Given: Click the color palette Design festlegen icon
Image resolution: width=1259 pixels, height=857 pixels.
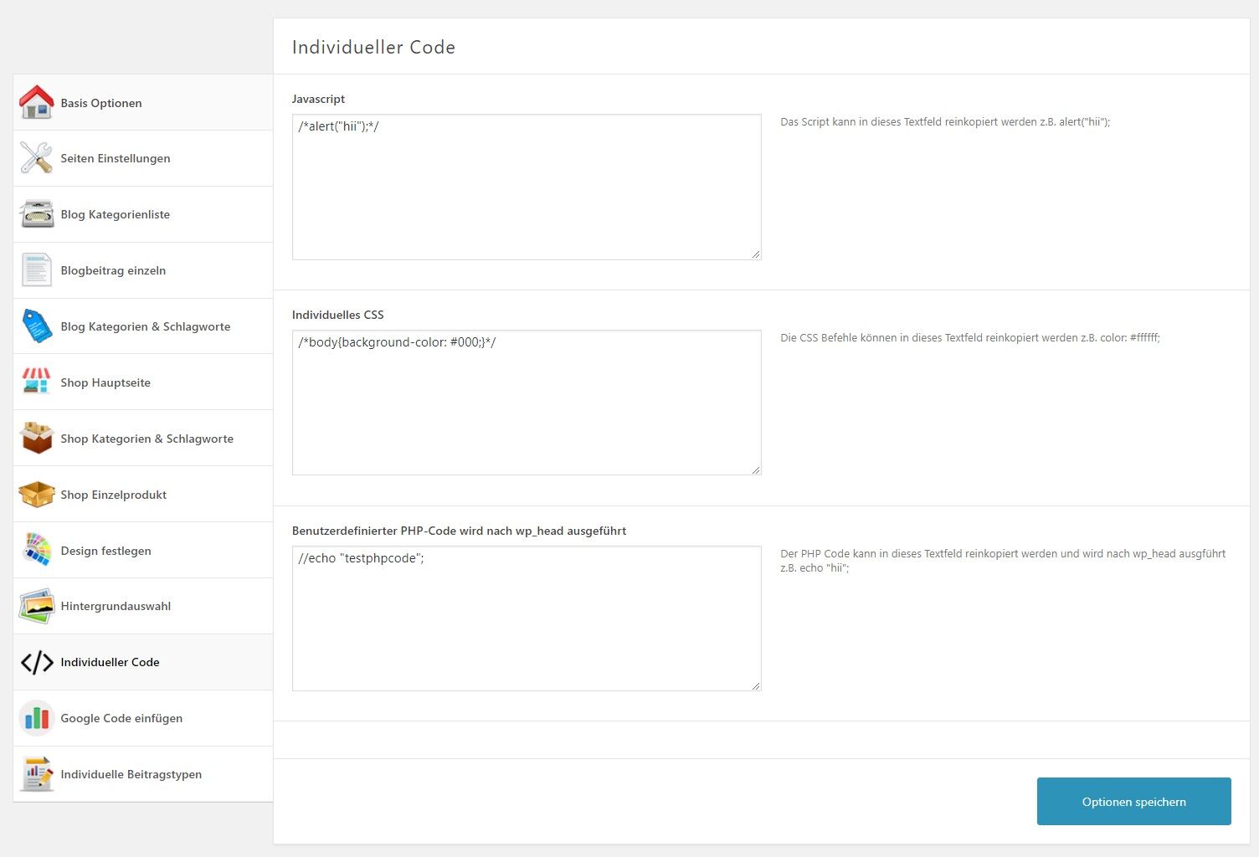Looking at the screenshot, I should (x=37, y=550).
